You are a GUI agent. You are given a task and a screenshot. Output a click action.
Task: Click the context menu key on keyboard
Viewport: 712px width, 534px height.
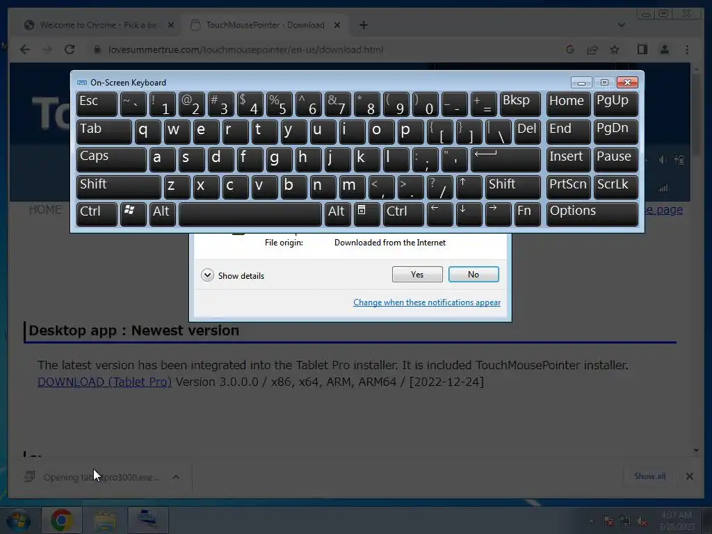(x=367, y=214)
